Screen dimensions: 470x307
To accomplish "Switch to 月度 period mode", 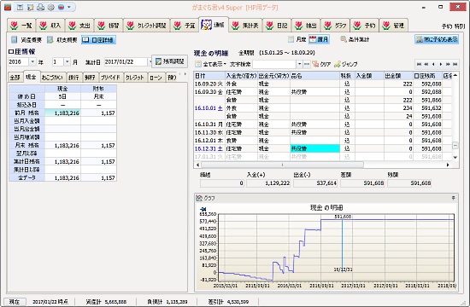I will [297, 39].
